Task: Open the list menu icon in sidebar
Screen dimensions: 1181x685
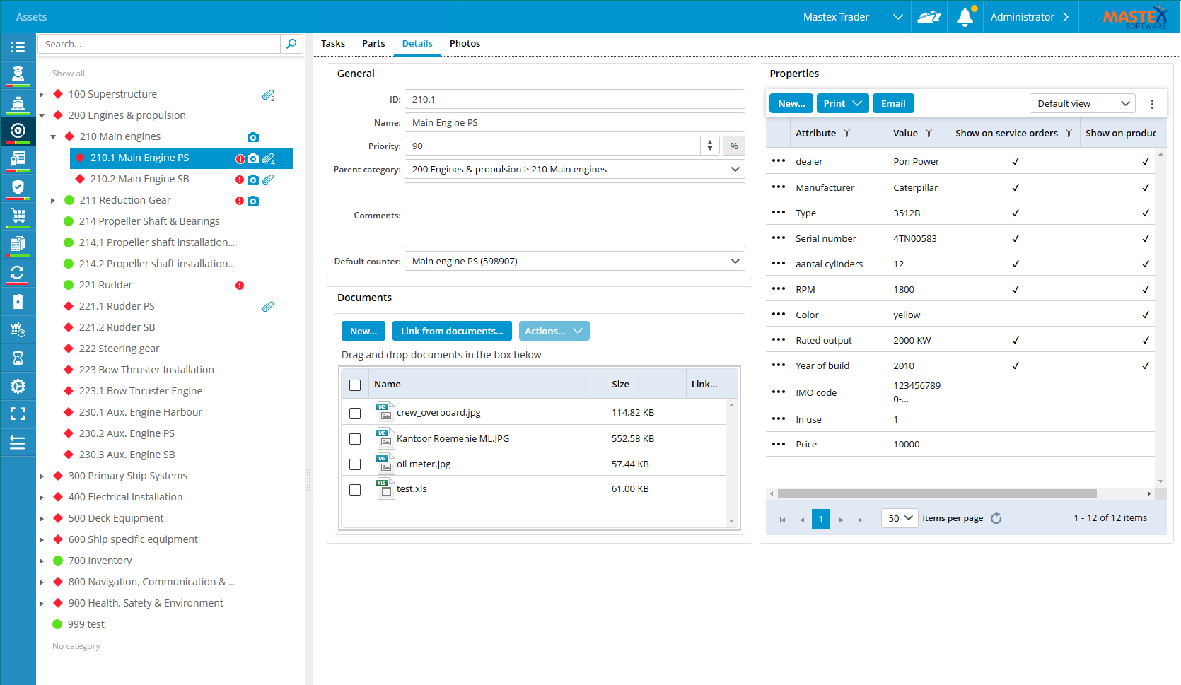Action: [18, 47]
